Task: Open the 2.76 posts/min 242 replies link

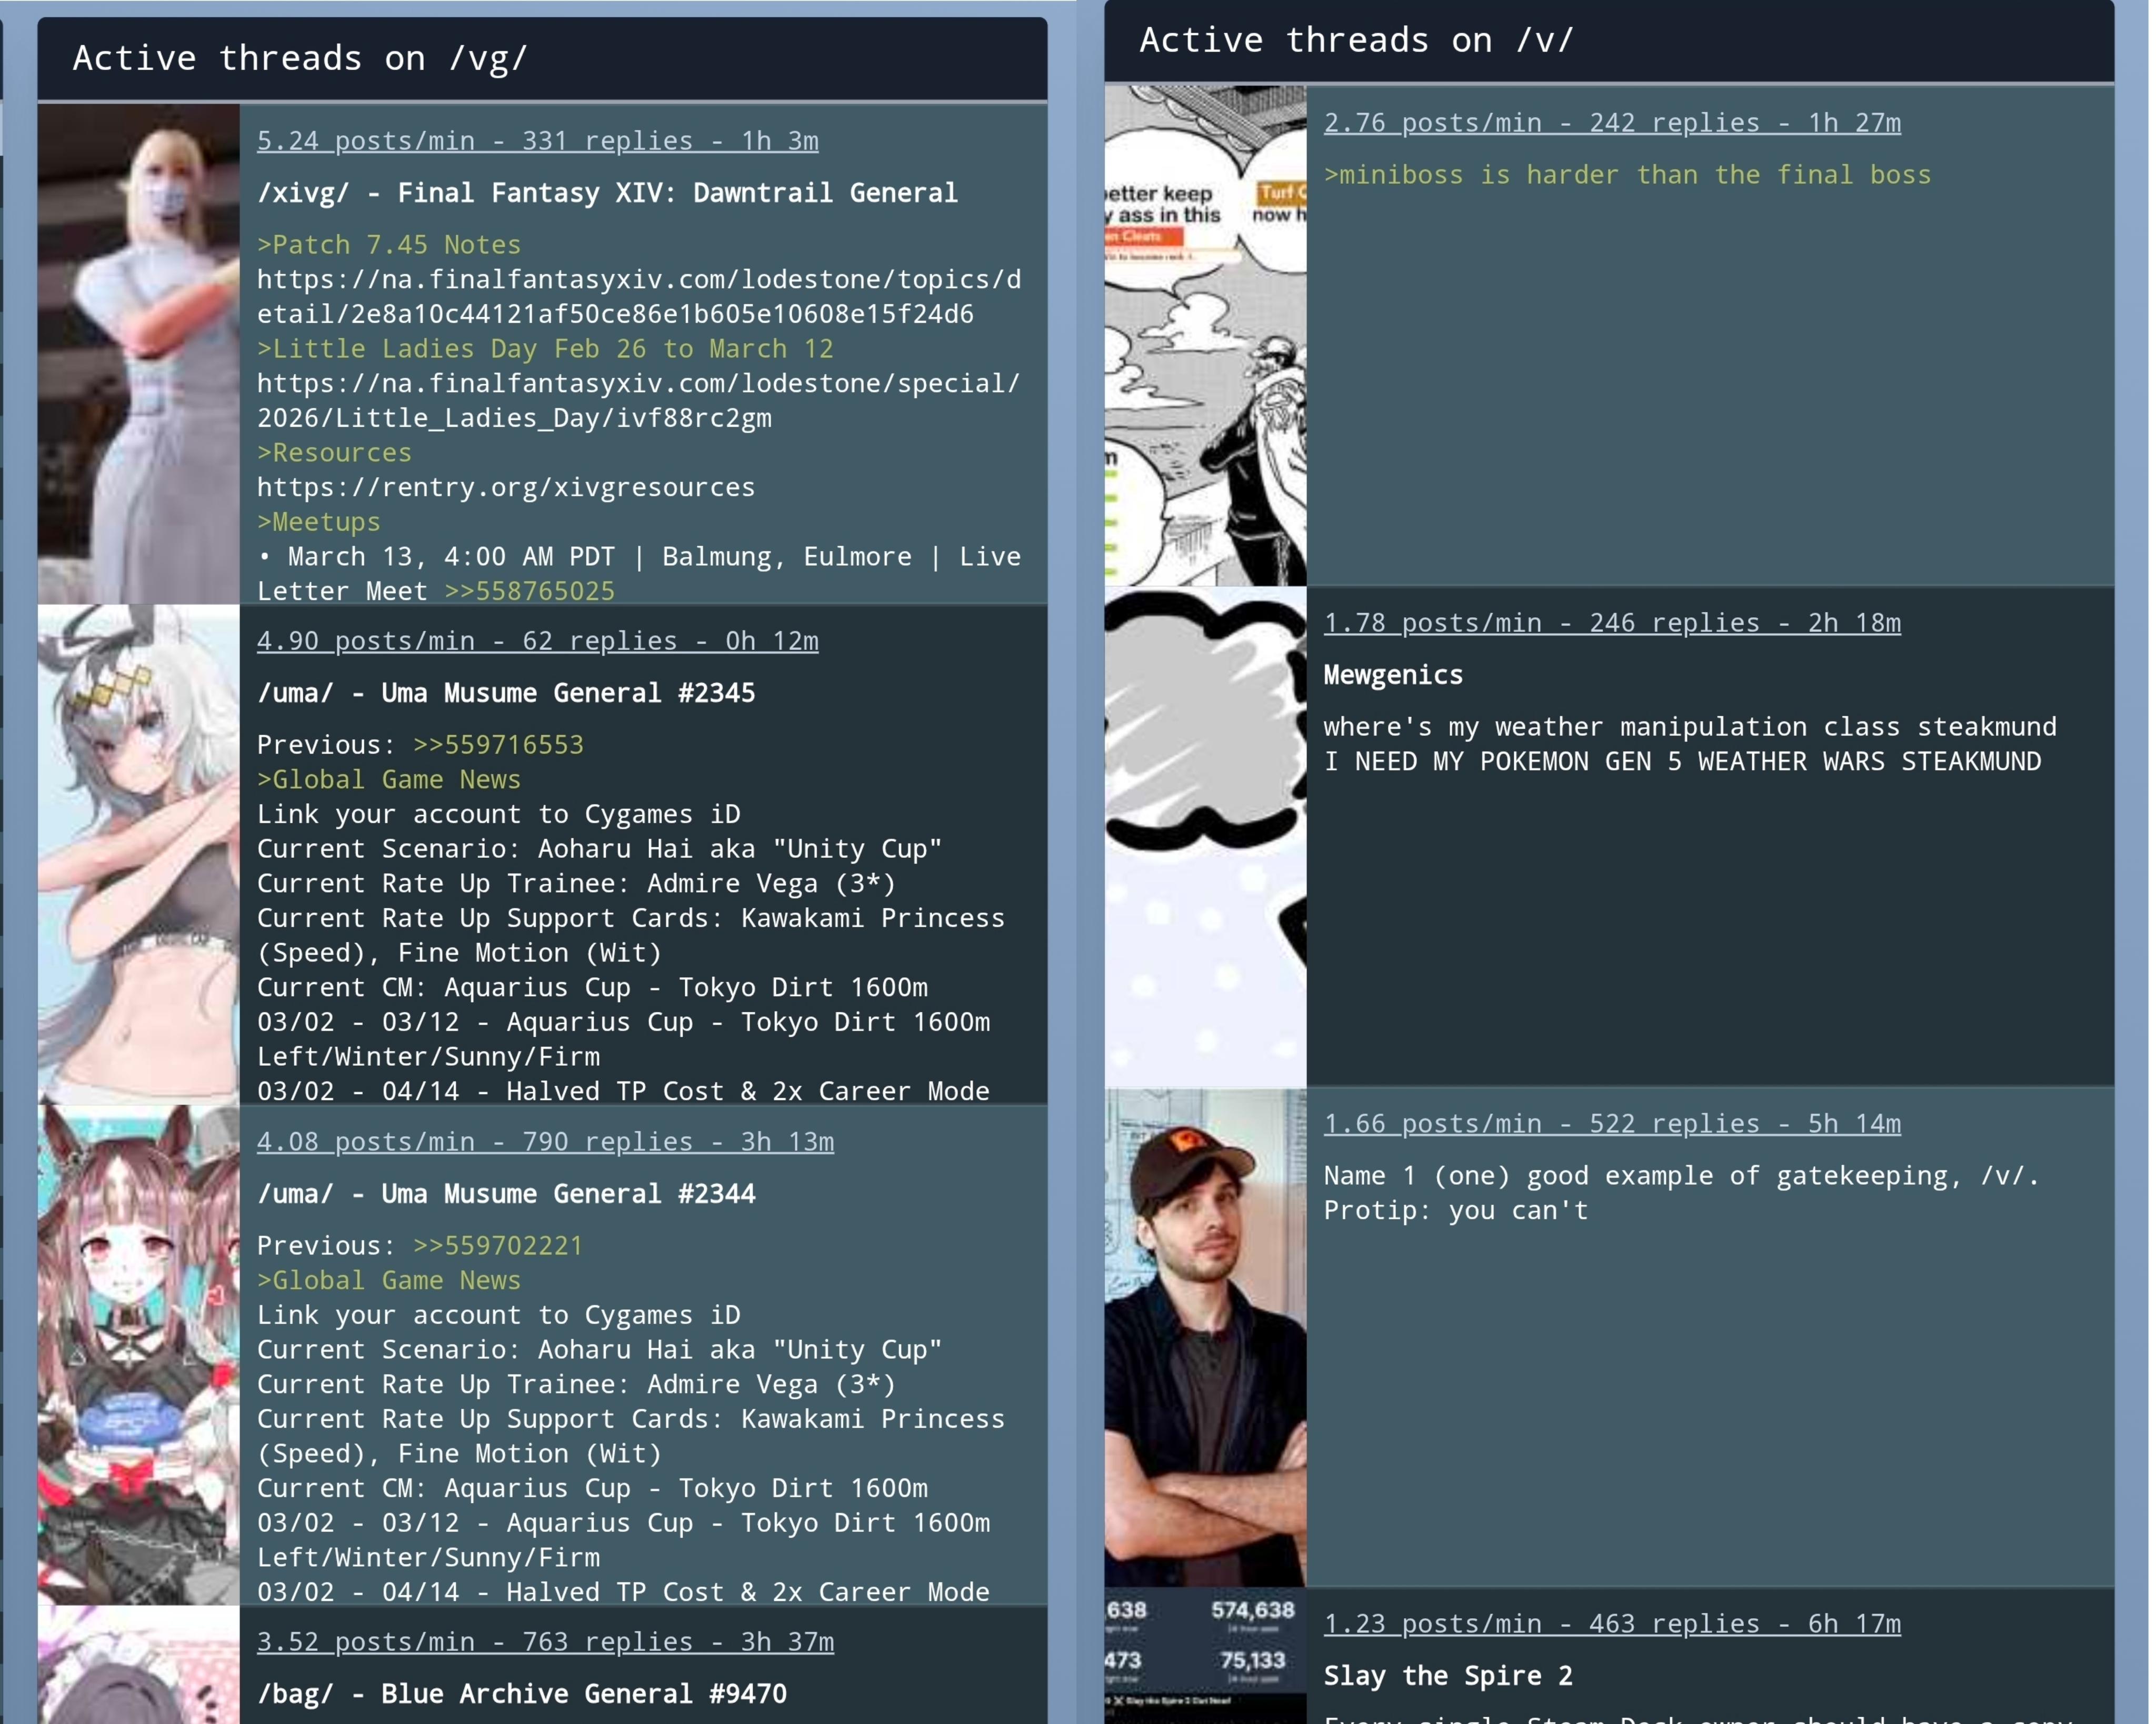Action: coord(1612,123)
